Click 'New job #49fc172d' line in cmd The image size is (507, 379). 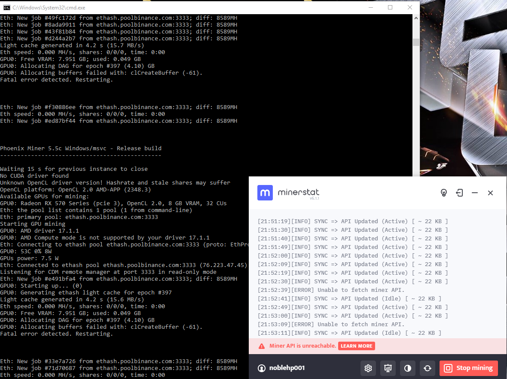[119, 18]
